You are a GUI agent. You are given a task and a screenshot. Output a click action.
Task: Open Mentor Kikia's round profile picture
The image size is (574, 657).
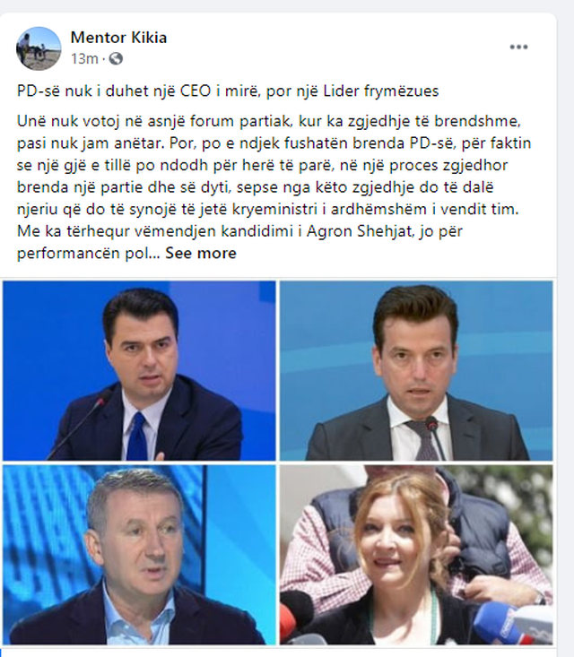pyautogui.click(x=39, y=48)
